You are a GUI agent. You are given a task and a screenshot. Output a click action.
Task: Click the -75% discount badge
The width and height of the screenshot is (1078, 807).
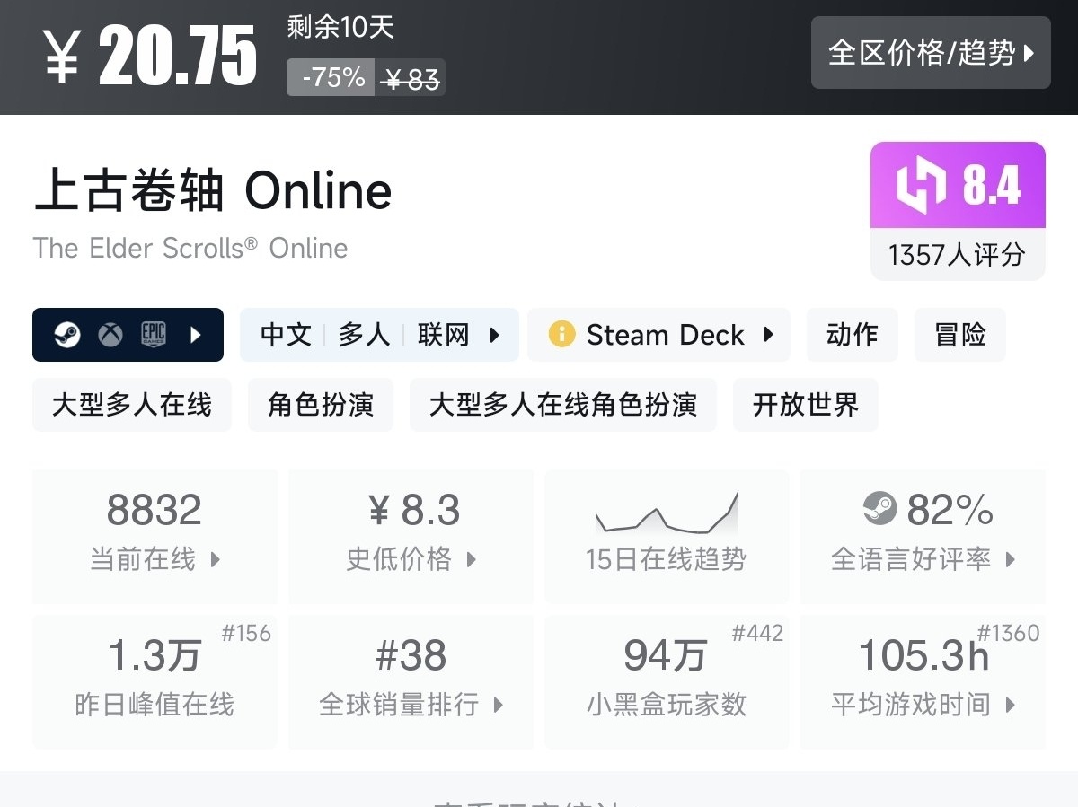coord(331,77)
